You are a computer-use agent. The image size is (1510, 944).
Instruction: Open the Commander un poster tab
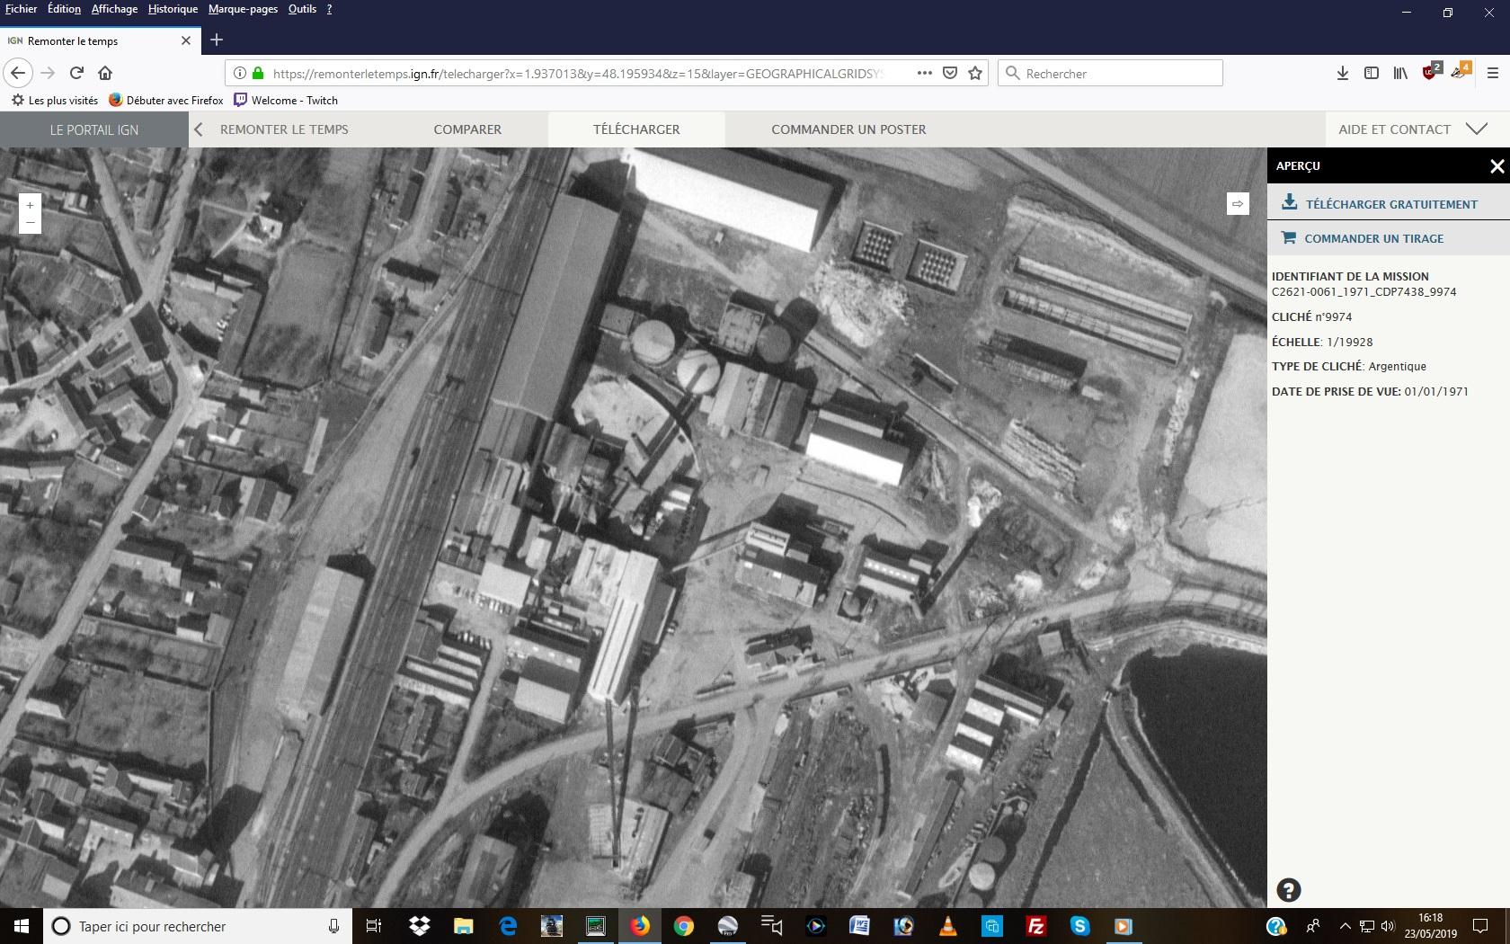(x=848, y=129)
